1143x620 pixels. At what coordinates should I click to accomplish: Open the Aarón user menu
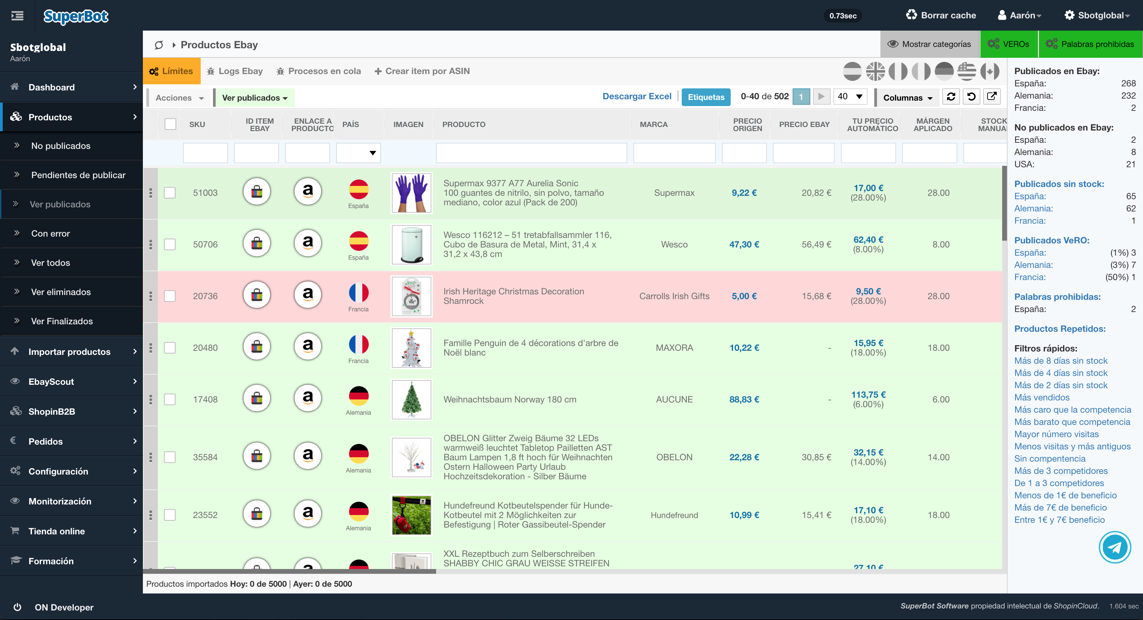click(x=1019, y=16)
